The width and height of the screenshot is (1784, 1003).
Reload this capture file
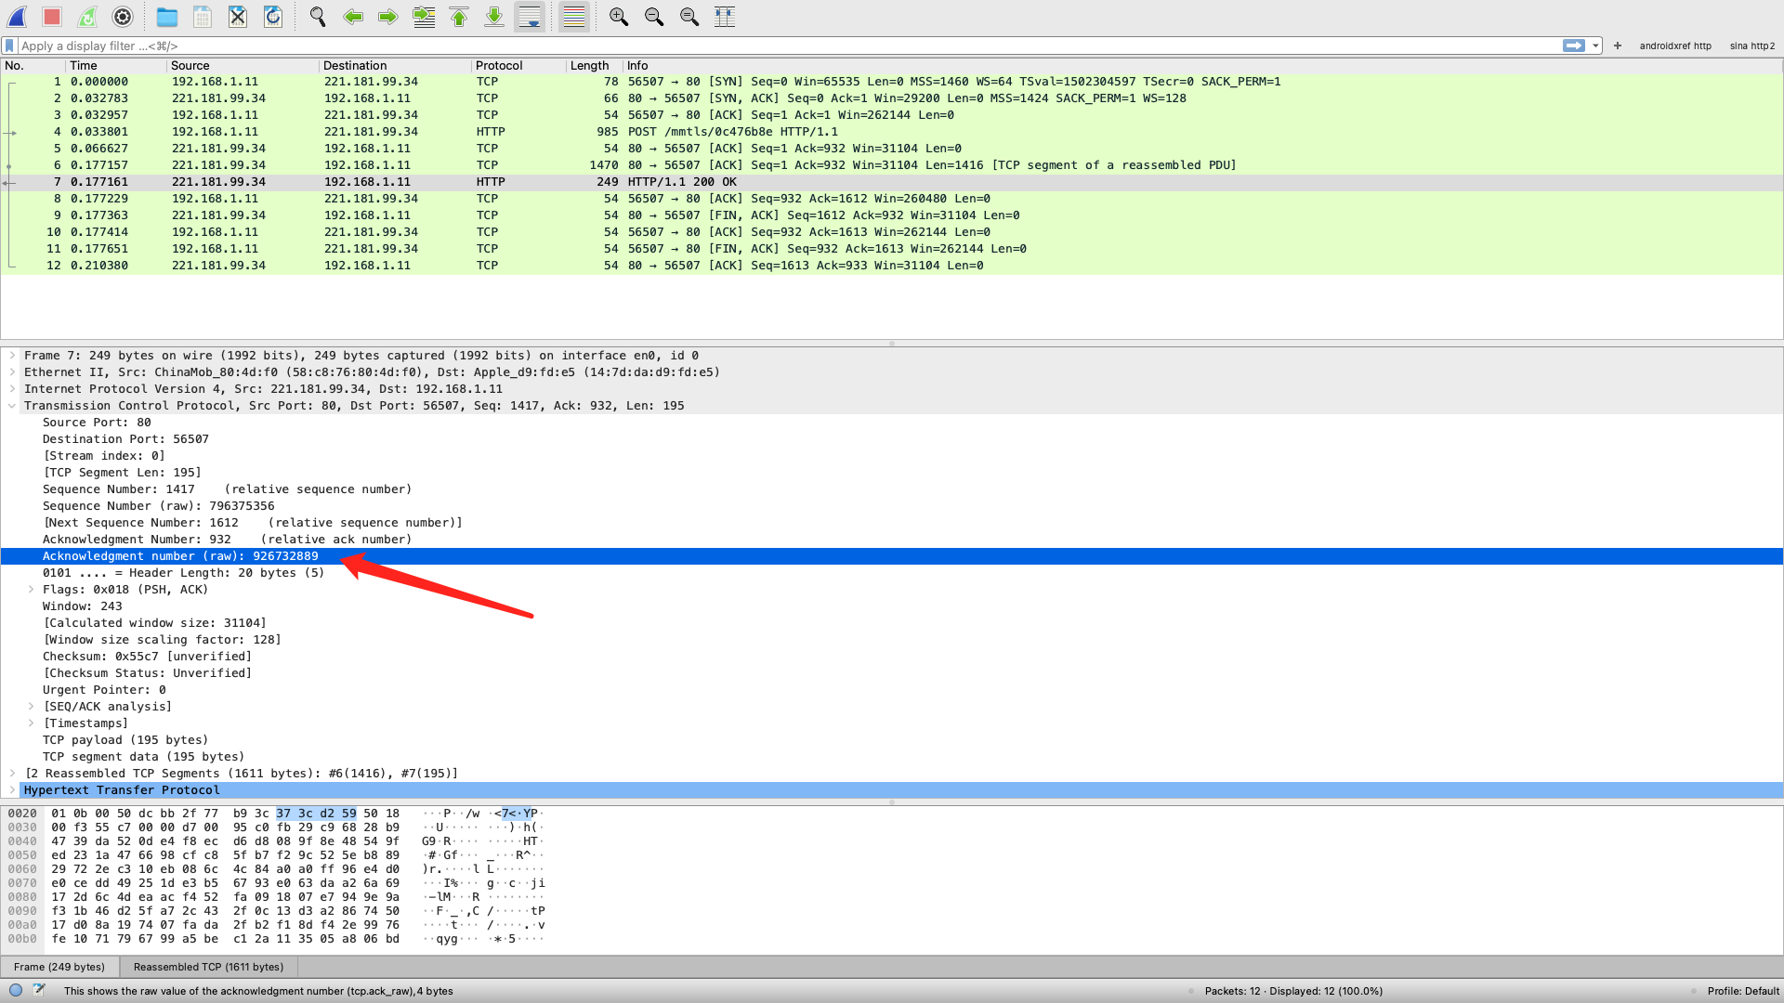click(x=273, y=17)
